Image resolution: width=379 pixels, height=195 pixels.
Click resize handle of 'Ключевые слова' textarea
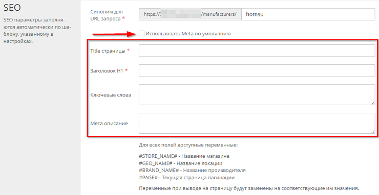[x=373, y=103]
